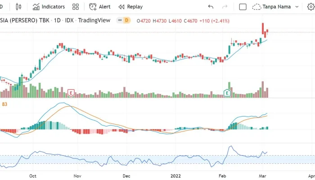Click the IDX exchange label in title
This screenshot has width=315, height=180.
[x=69, y=20]
